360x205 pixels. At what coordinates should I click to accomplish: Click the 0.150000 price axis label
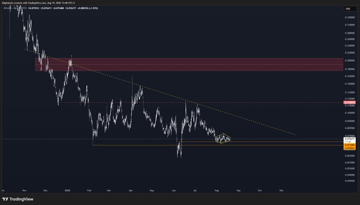point(349,84)
